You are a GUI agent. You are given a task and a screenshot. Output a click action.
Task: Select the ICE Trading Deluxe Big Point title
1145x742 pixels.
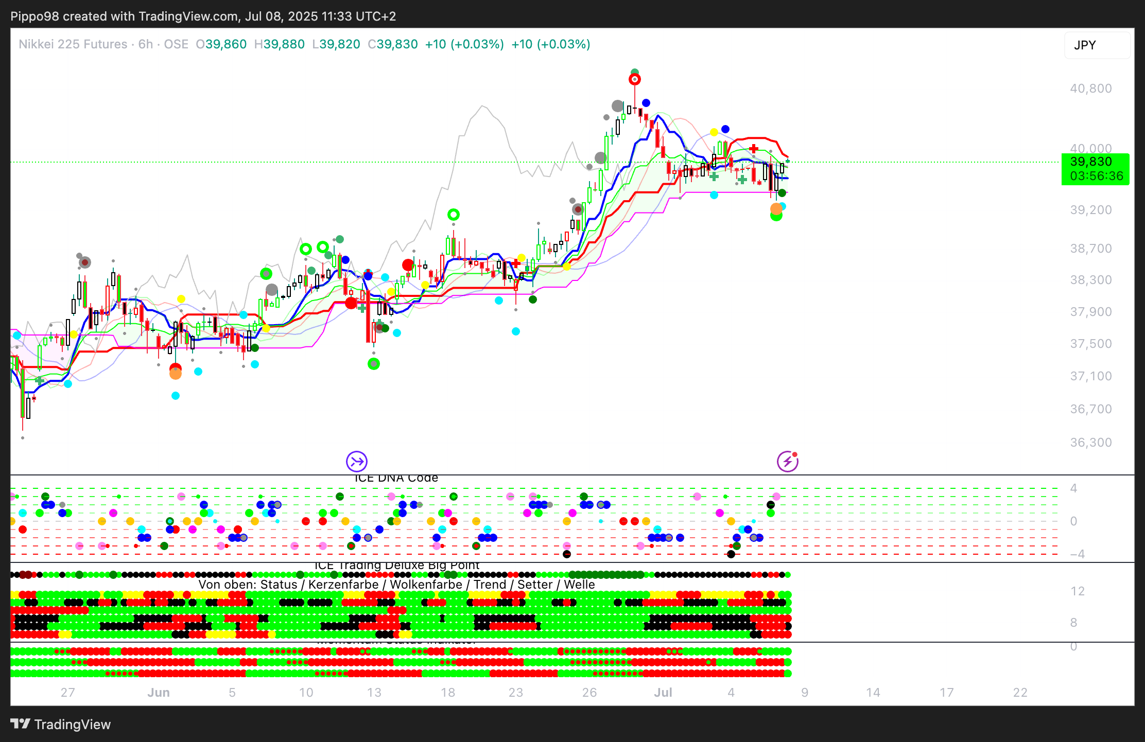point(396,566)
